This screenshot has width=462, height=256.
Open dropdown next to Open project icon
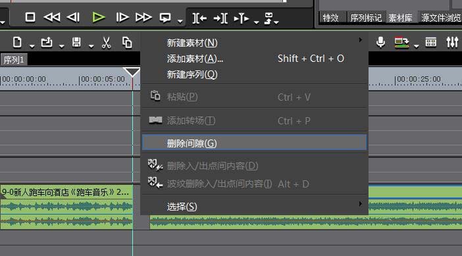(x=61, y=45)
